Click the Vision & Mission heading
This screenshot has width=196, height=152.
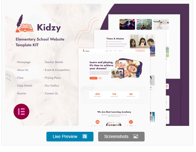click(115, 39)
